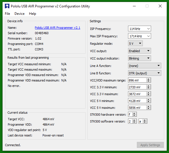The width and height of the screenshot is (169, 153).
Task: Decrease VCC/VDD maximum range with down arrow
Action: point(149,81)
